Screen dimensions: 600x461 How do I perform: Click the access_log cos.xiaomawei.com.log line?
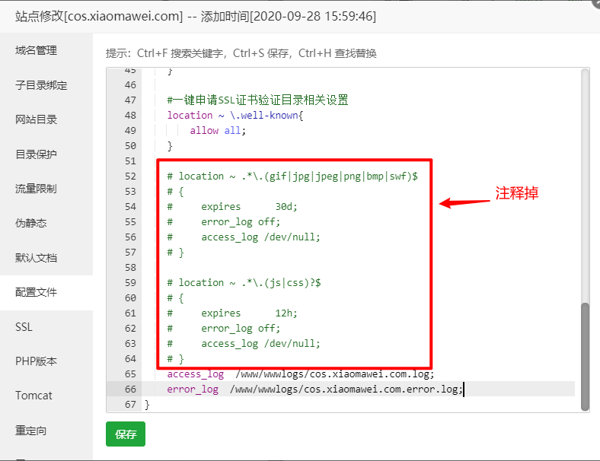[301, 374]
